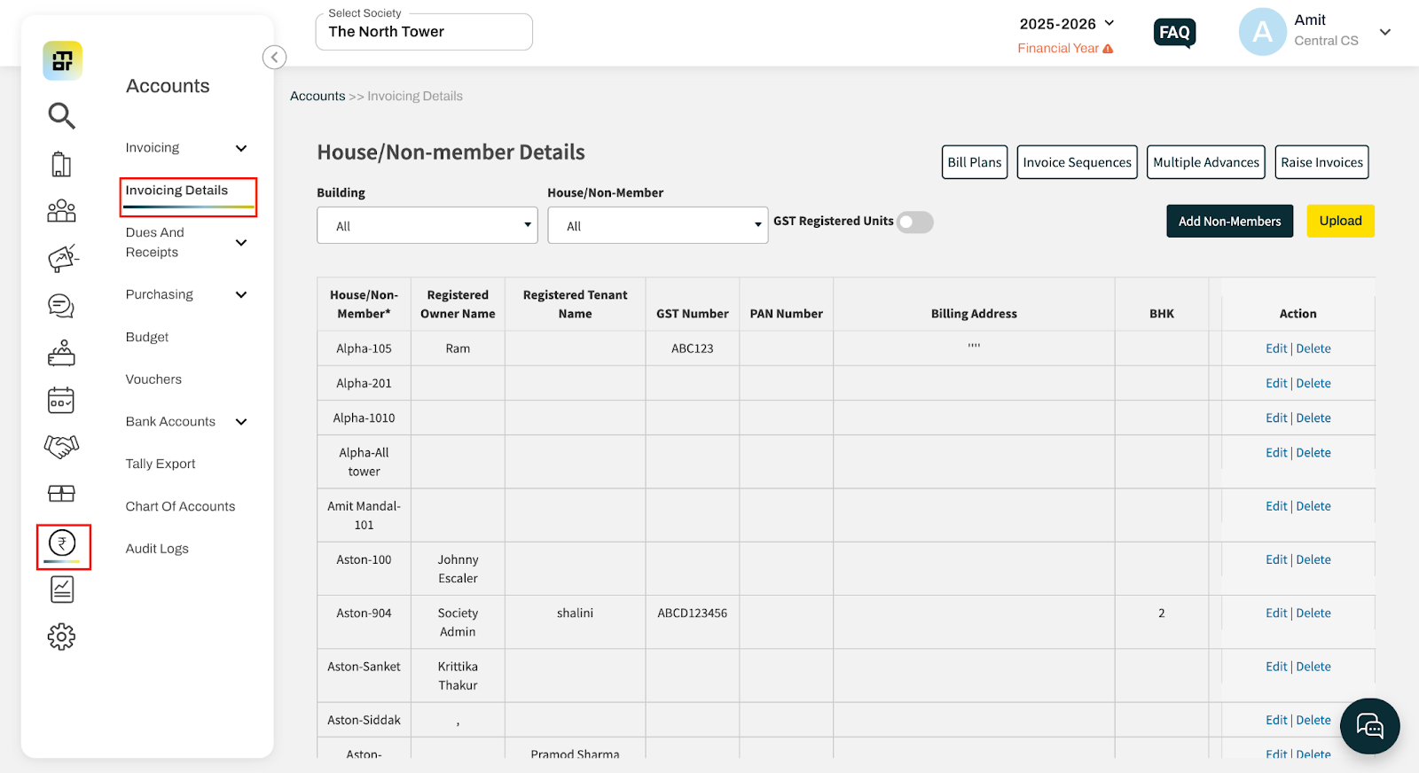Open the rupee accounts icon

pos(62,543)
